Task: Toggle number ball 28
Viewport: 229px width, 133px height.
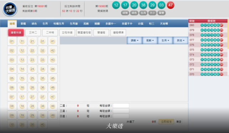Action: point(32,106)
